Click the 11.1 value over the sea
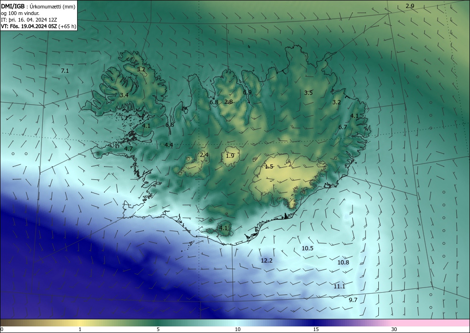 coord(339,287)
